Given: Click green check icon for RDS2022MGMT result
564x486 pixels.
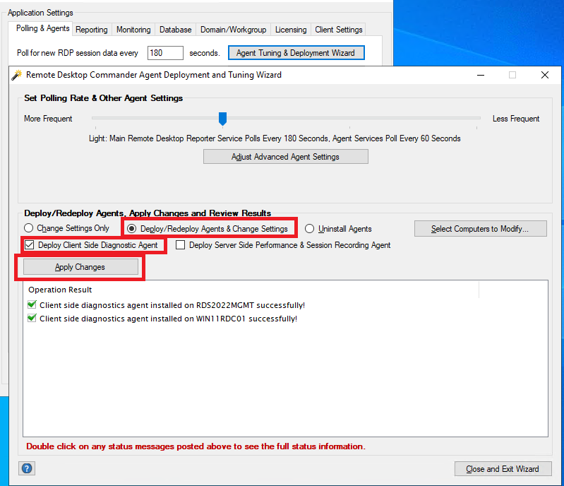Looking at the screenshot, I should pyautogui.click(x=32, y=305).
